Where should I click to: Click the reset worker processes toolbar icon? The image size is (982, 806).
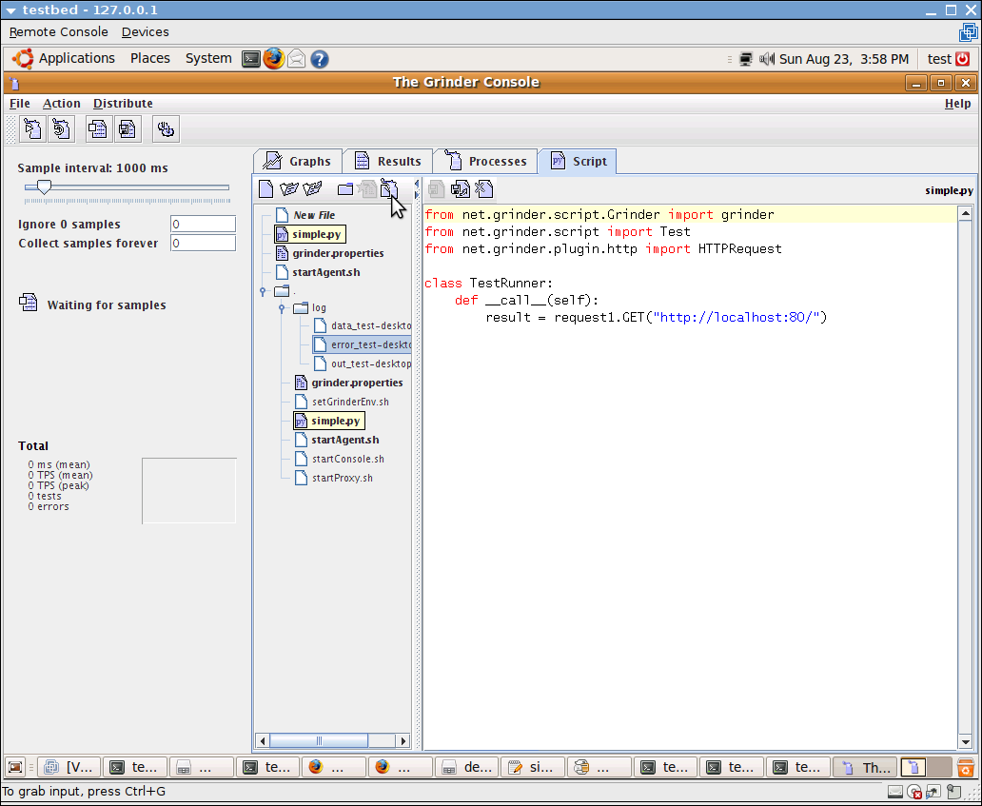61,129
